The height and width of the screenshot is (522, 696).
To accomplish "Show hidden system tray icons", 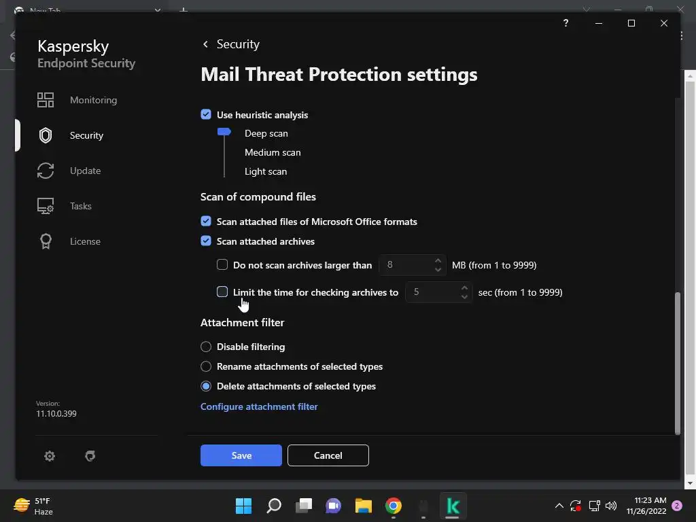I will coord(559,506).
